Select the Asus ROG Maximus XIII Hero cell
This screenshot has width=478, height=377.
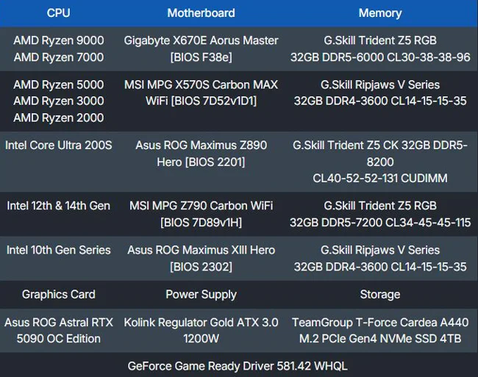pos(201,258)
